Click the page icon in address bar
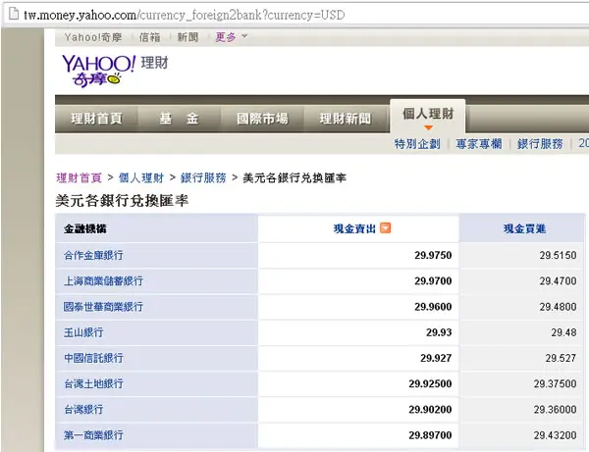 [x=14, y=14]
